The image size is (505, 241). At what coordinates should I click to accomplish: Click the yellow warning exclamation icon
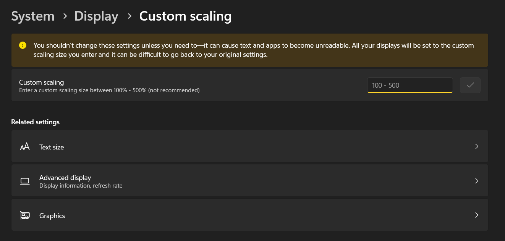23,45
